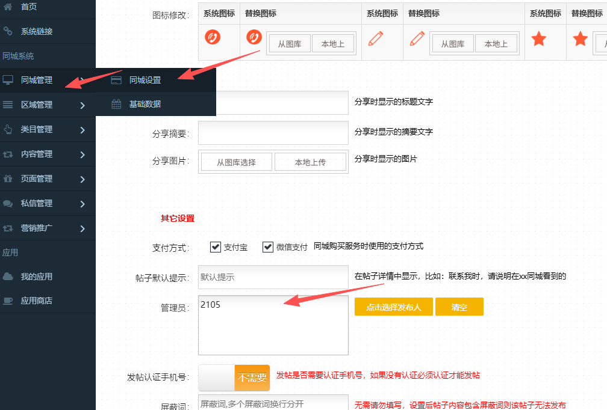607x410 pixels.
Task: Click the 点击选择发布人 button
Action: [x=393, y=307]
